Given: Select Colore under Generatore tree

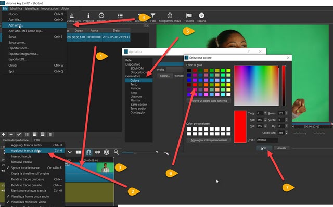Looking at the screenshot, I should [x=135, y=80].
